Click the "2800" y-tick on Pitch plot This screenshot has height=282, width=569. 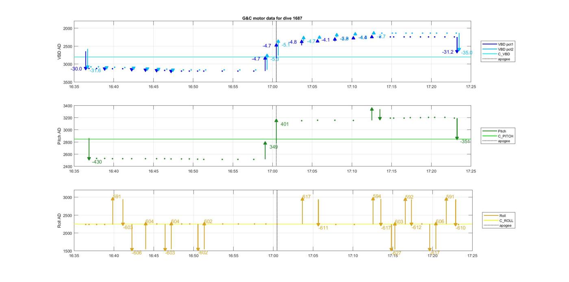pos(67,142)
